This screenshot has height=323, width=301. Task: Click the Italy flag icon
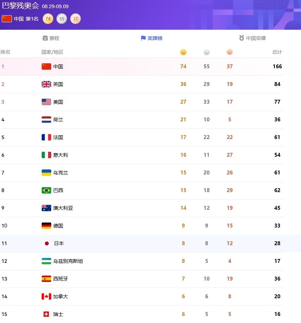click(46, 155)
